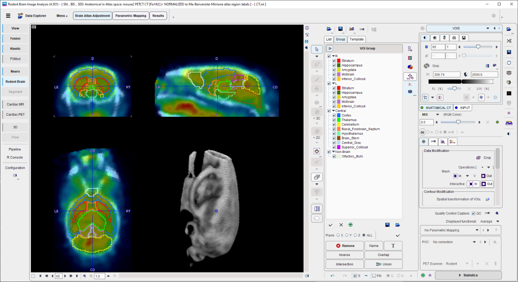
Task: Click the Crop data modification icon
Action: 478,158
